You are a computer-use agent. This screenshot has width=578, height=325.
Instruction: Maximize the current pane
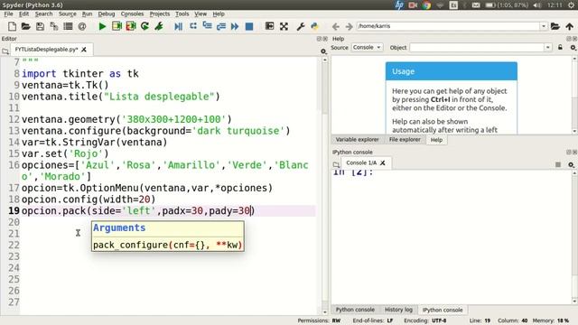coord(269,26)
